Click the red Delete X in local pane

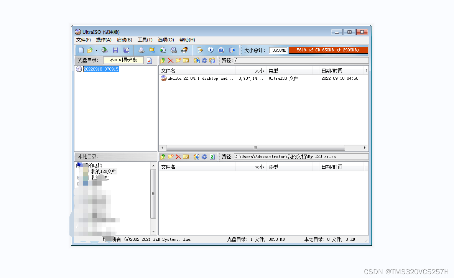(178, 157)
